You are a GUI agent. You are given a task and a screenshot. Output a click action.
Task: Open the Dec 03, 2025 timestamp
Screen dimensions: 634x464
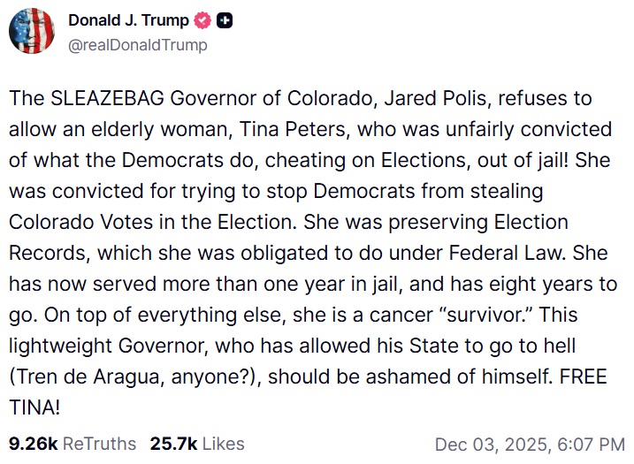[x=530, y=444]
